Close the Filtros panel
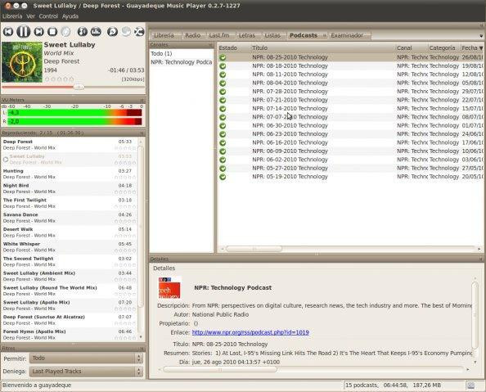The width and height of the screenshot is (486, 392). [x=142, y=349]
